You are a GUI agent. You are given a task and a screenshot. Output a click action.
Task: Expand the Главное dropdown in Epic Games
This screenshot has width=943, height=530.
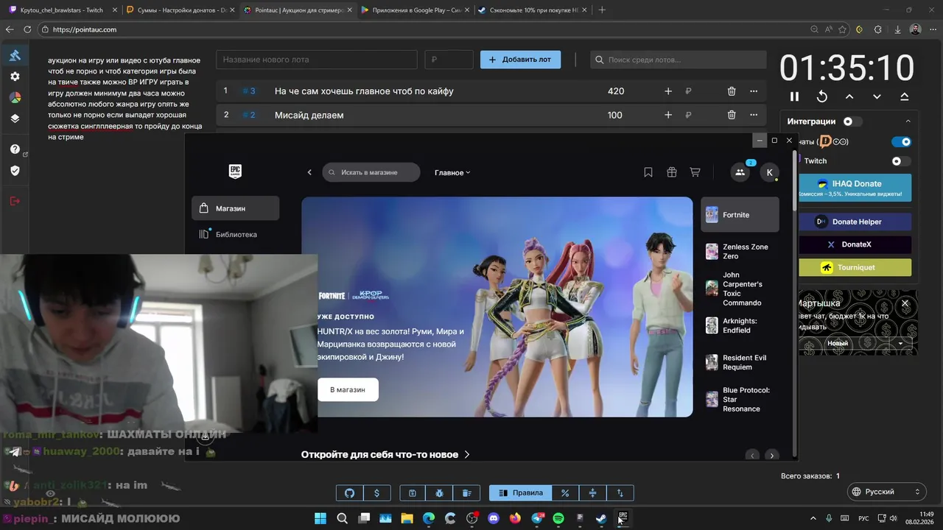pos(452,172)
